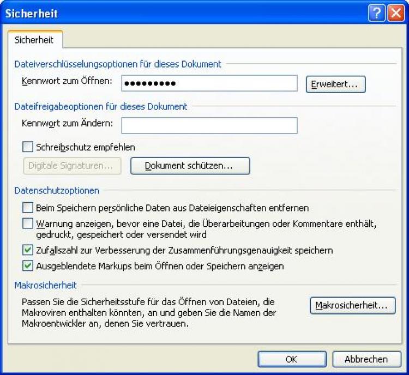Select the Sicherheit tab
Viewport: 409px width, 375px height.
pyautogui.click(x=35, y=40)
